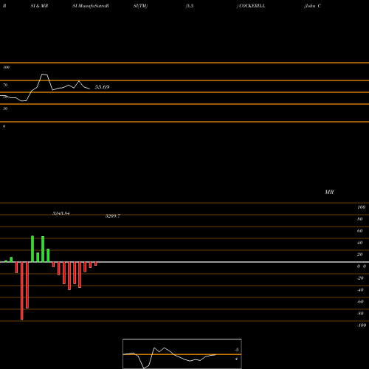The image size is (369, 369).
Task: Click the 30 level label on RSI axis
Action: tap(5, 108)
